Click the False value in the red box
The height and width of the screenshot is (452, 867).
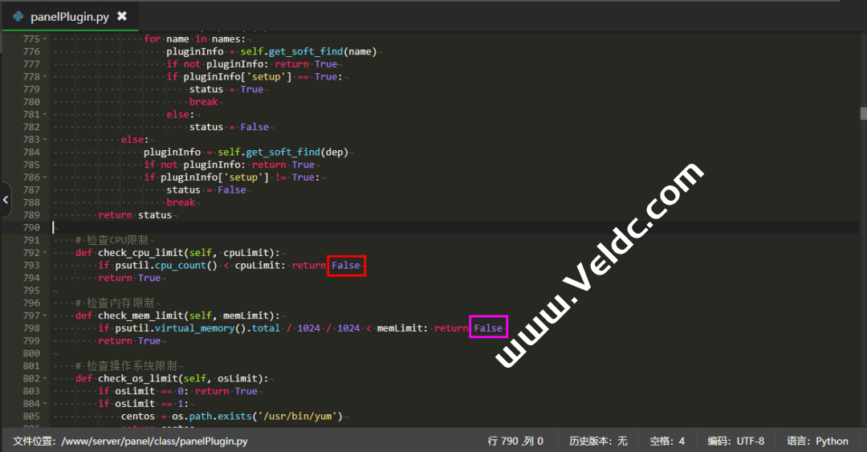(x=346, y=266)
